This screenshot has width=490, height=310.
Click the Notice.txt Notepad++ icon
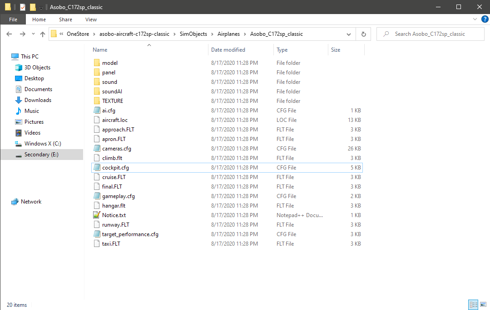tap(97, 215)
